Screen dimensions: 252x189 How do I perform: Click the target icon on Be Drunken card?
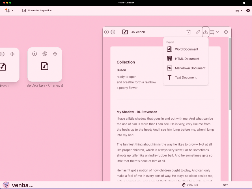point(45,54)
